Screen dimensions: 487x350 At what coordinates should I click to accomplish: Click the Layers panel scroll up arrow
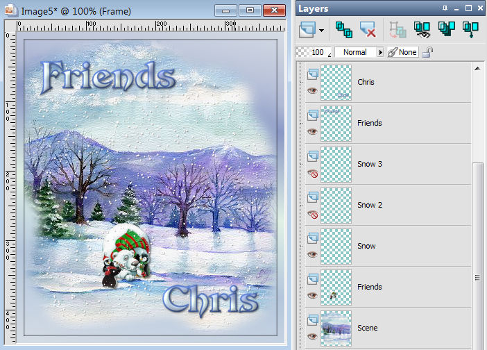(x=477, y=68)
